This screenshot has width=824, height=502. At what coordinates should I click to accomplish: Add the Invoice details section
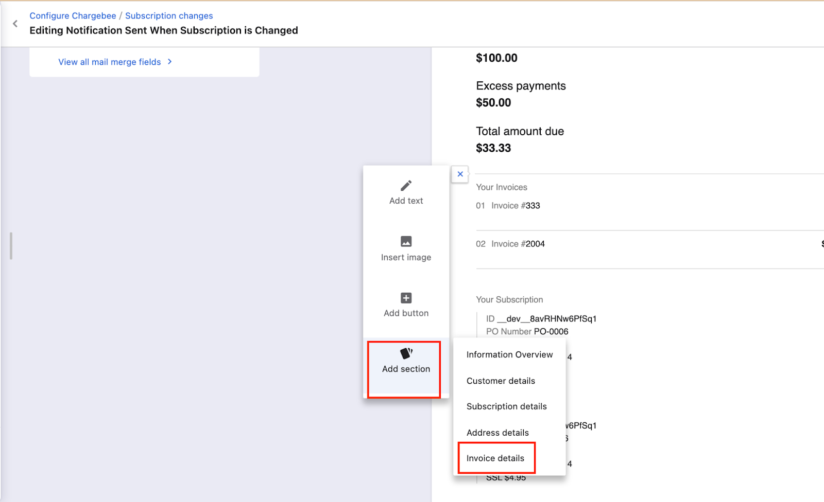[x=495, y=458]
